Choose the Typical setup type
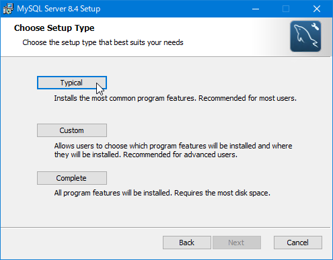Image resolution: width=333 pixels, height=260 pixels. tap(72, 83)
